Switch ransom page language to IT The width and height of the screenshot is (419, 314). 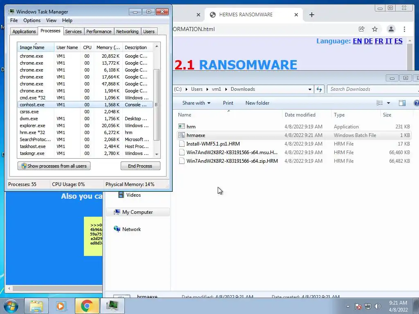389,41
